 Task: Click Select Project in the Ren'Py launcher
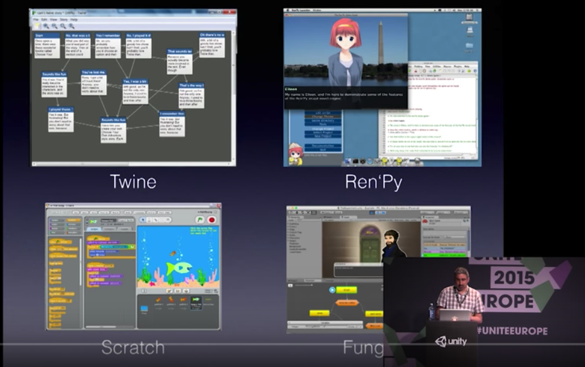pyautogui.click(x=323, y=132)
